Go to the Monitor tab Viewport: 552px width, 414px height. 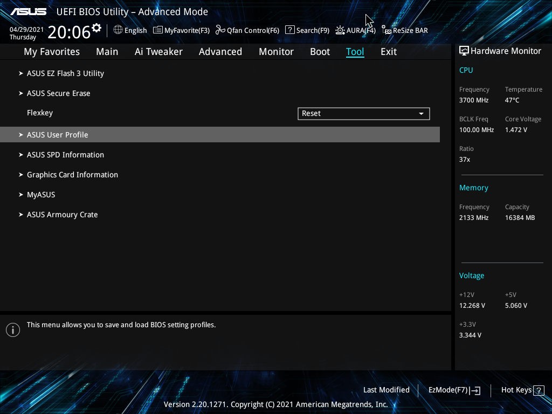277,52
